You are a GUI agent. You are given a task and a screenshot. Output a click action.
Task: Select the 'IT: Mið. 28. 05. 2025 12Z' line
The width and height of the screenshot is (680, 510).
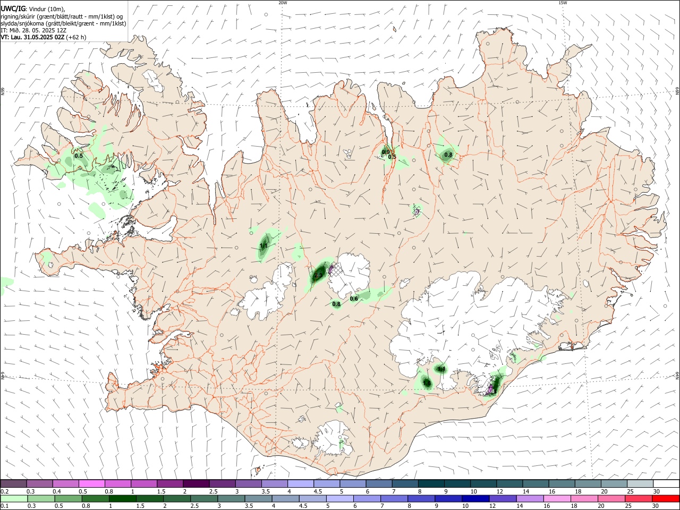34,30
